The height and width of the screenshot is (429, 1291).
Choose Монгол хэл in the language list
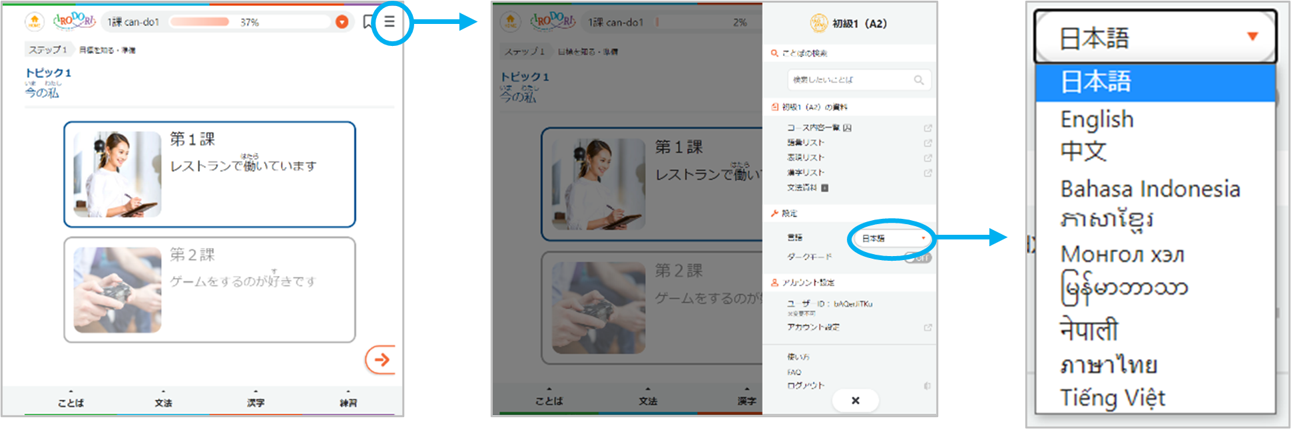pyautogui.click(x=1122, y=254)
